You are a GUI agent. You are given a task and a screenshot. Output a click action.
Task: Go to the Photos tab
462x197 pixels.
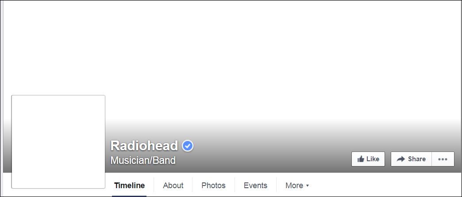213,186
